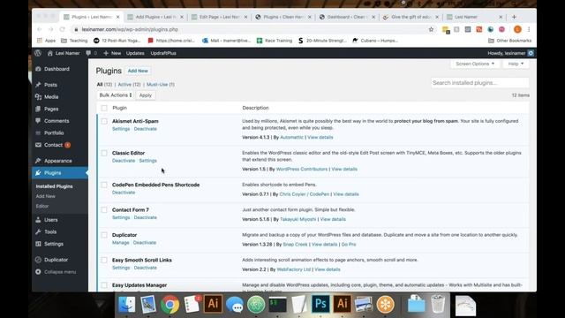Open the Race Training bookmark
Image resolution: width=565 pixels, height=318 pixels.
[x=275, y=41]
